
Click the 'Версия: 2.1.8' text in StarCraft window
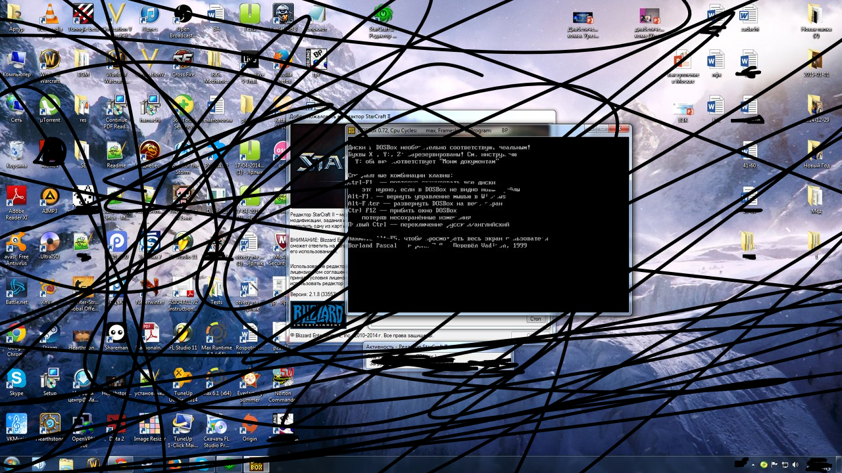point(313,294)
